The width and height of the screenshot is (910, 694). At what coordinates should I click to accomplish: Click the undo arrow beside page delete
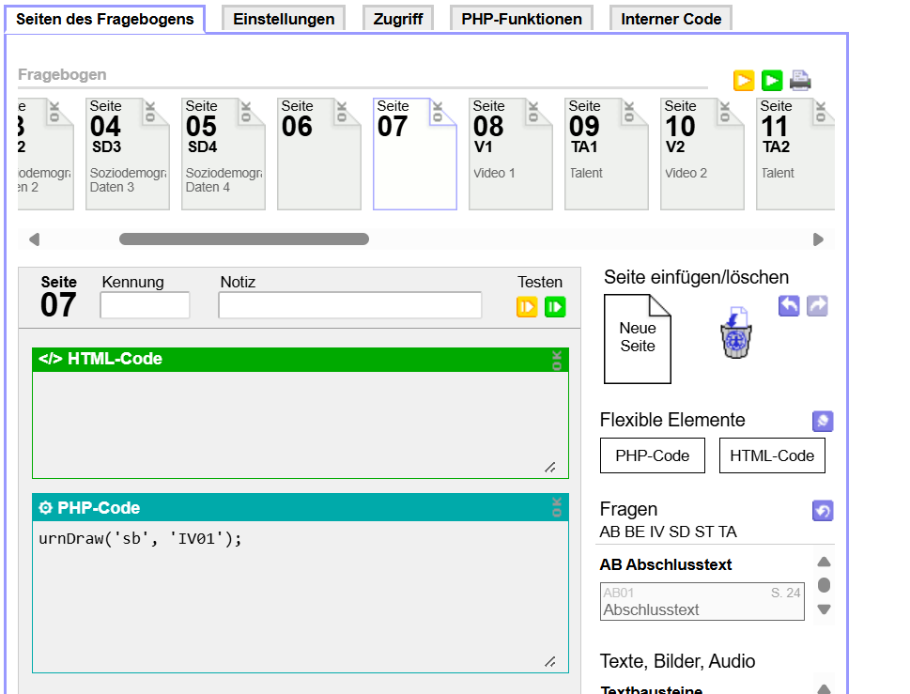pyautogui.click(x=789, y=306)
